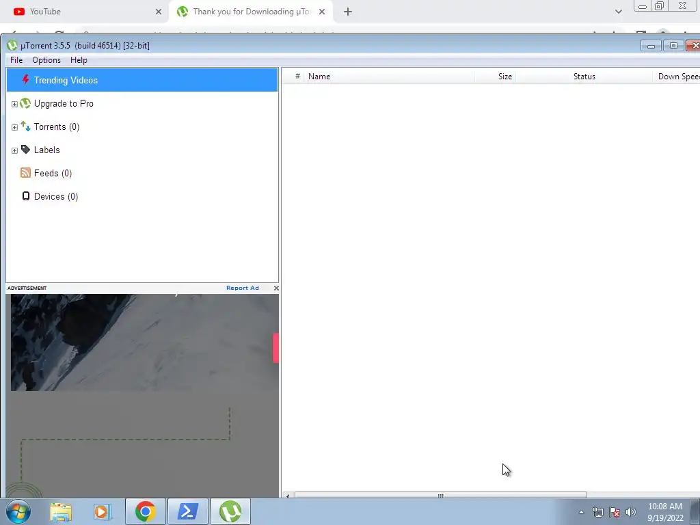Click the orange RSS Feeds icon
The height and width of the screenshot is (525, 700).
pos(25,173)
